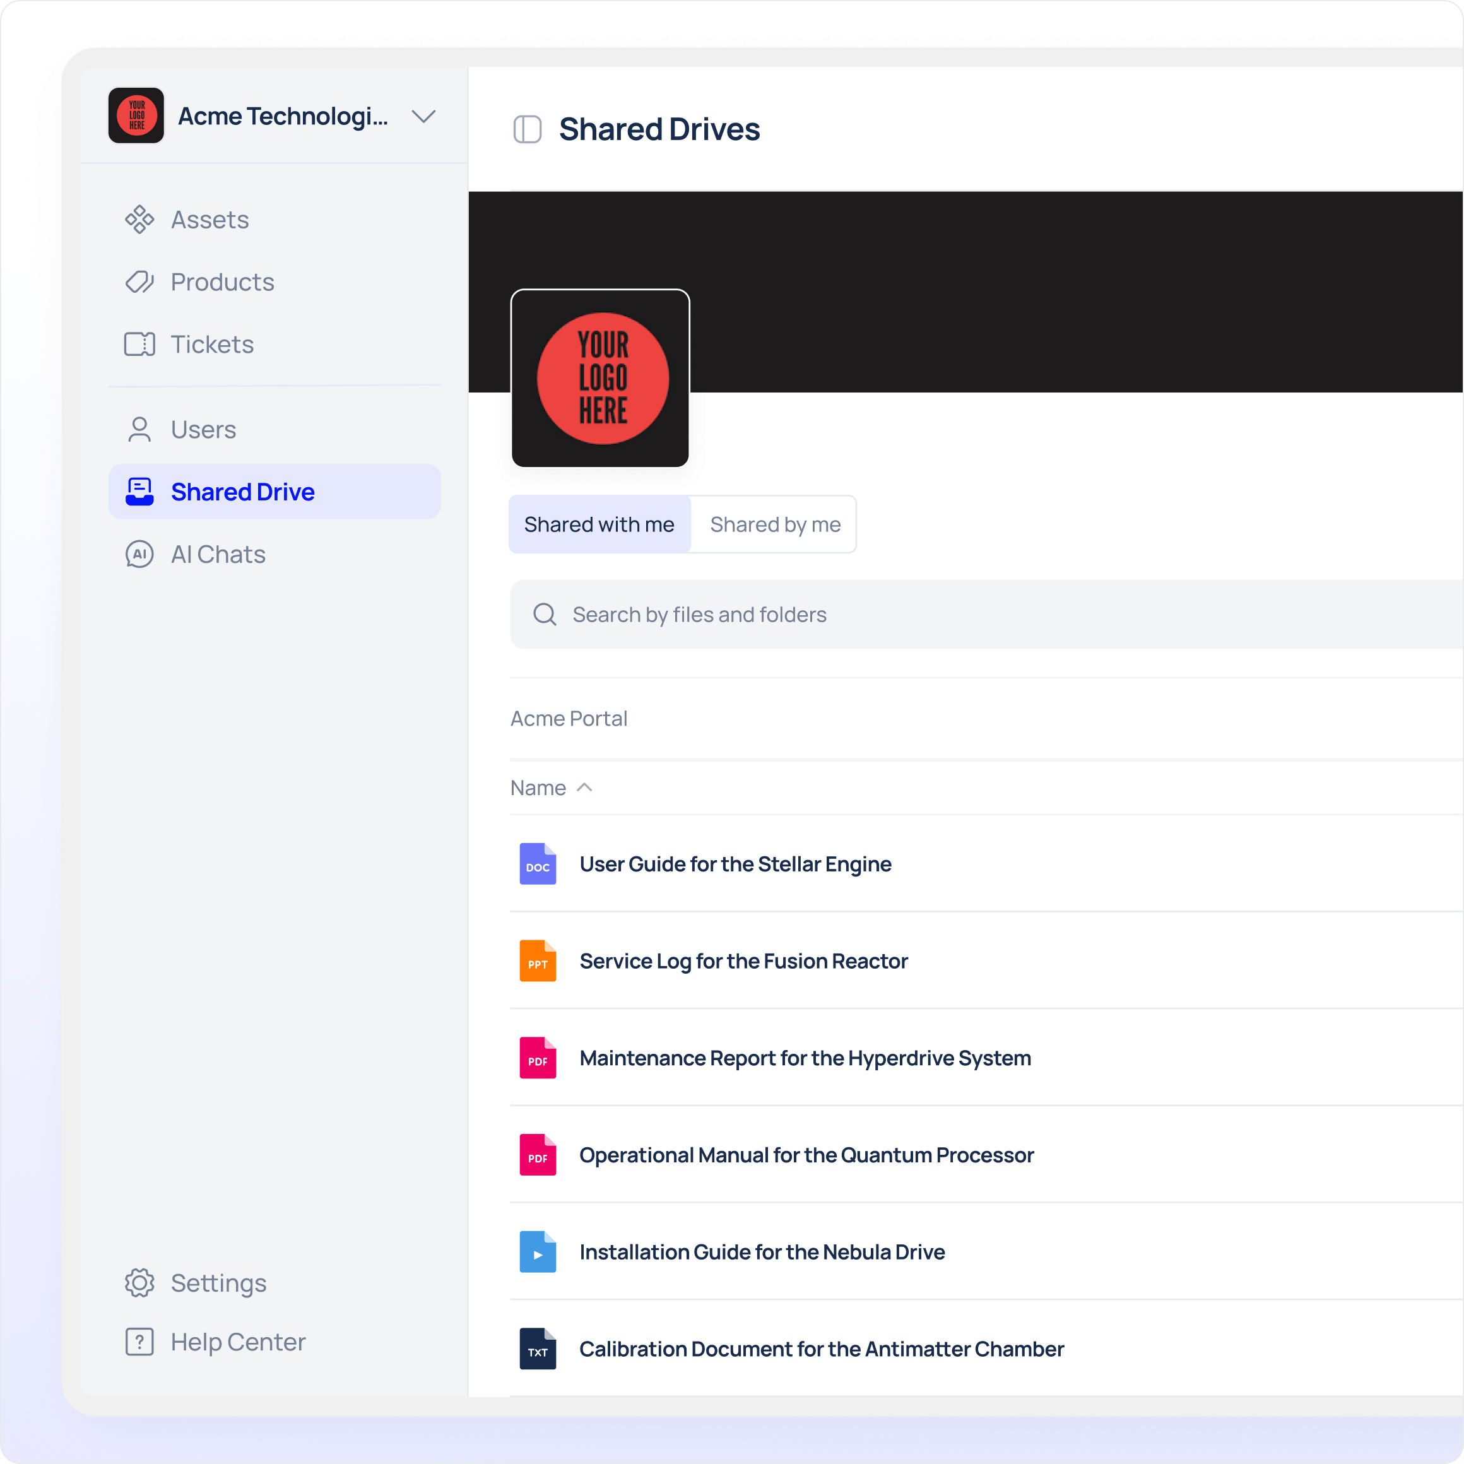Open Maintenance Report for the Hyperdrive System
The image size is (1464, 1464).
click(x=805, y=1058)
